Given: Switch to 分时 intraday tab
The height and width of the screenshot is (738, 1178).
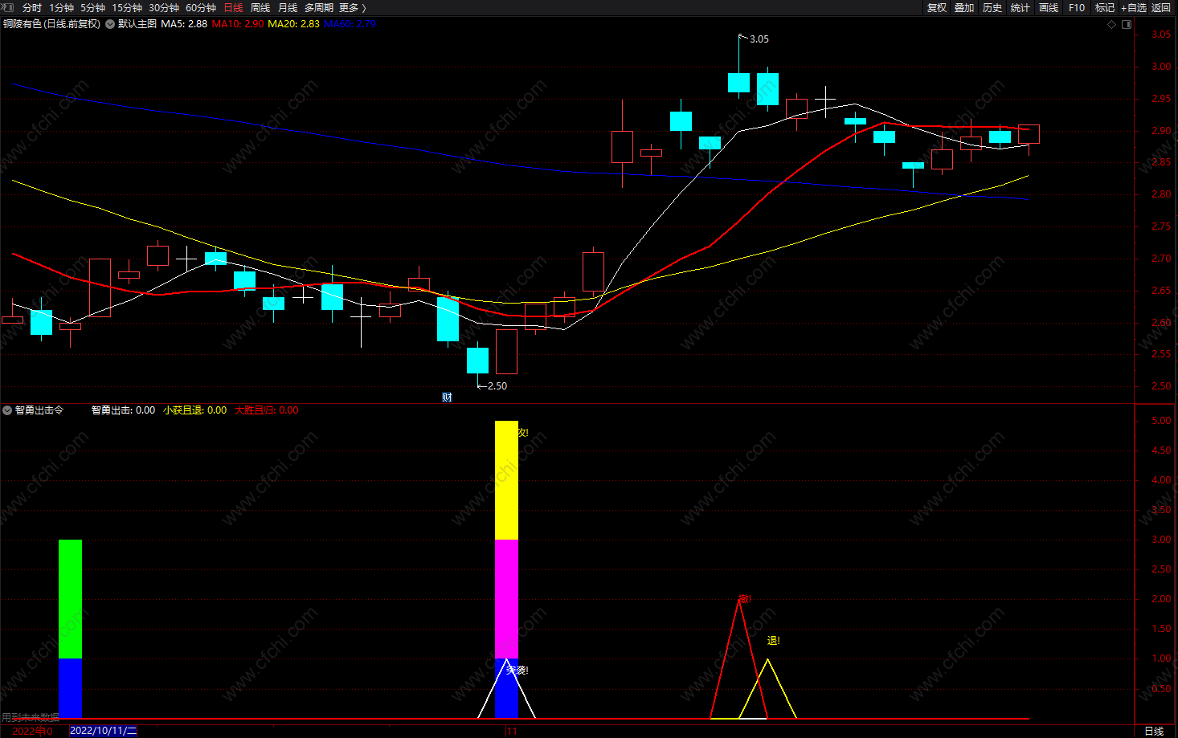Looking at the screenshot, I should coord(32,7).
